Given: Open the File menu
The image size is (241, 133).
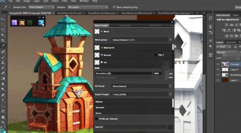Looking at the screenshot, I should pyautogui.click(x=10, y=1).
